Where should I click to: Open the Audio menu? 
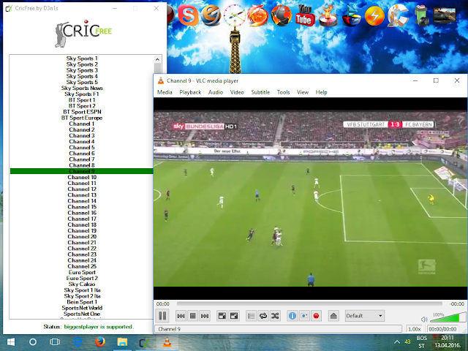(x=216, y=92)
